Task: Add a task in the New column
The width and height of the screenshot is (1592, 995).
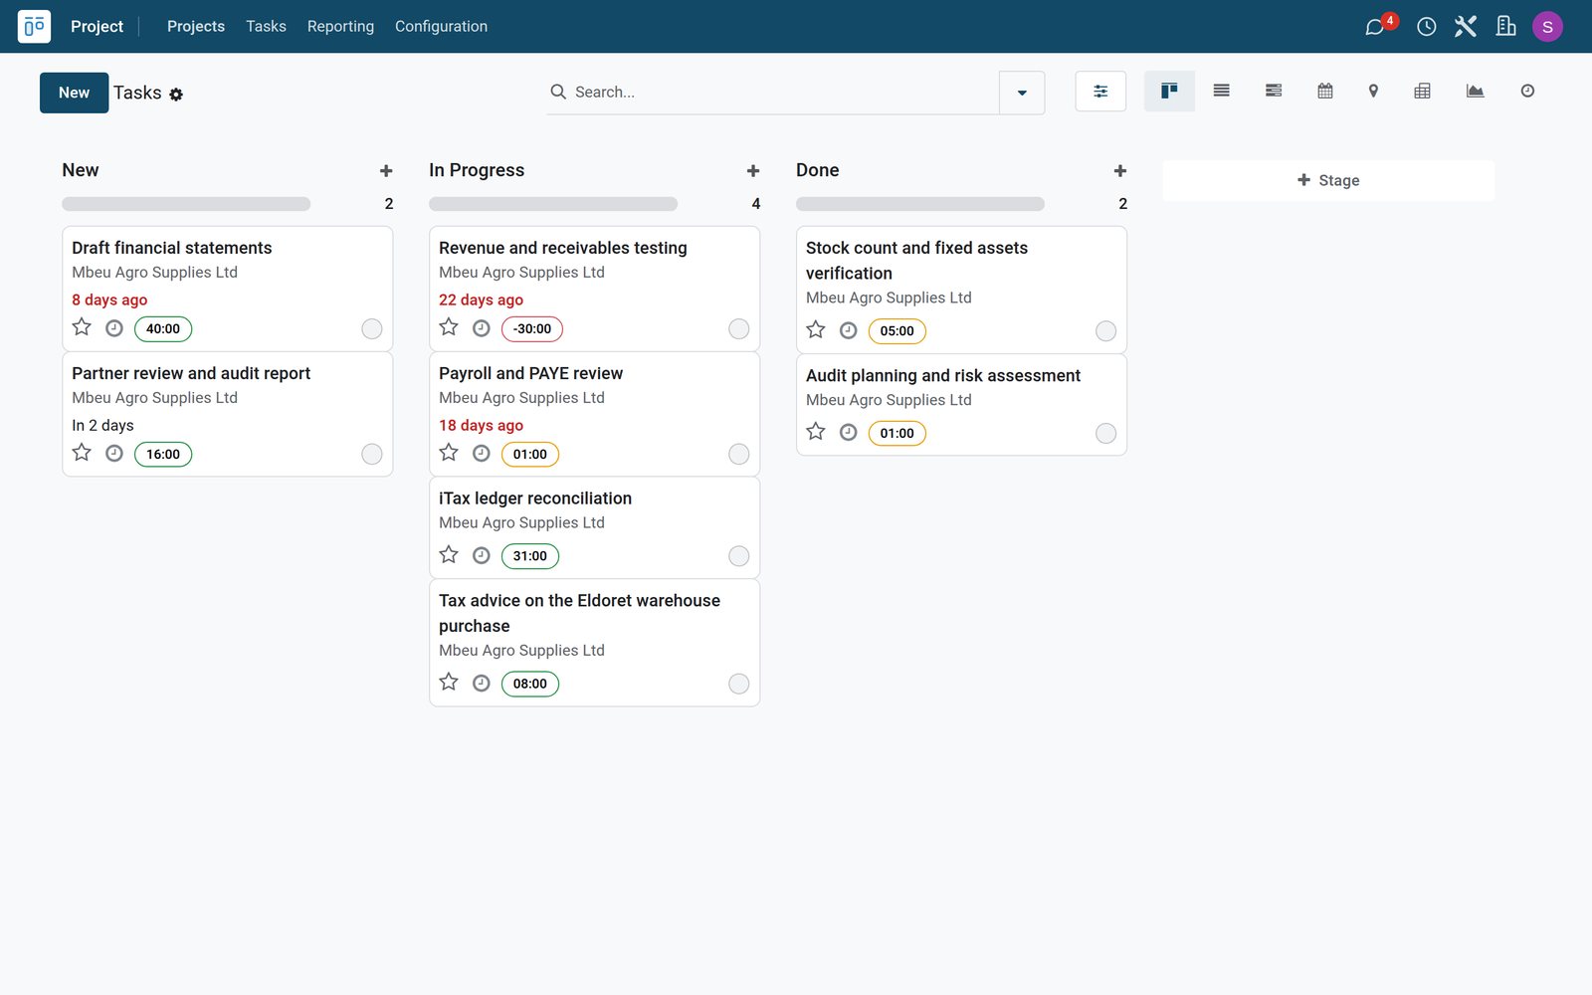Action: (x=386, y=171)
